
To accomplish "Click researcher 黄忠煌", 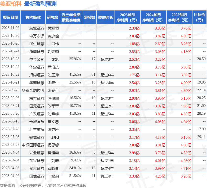I will point(53,36).
